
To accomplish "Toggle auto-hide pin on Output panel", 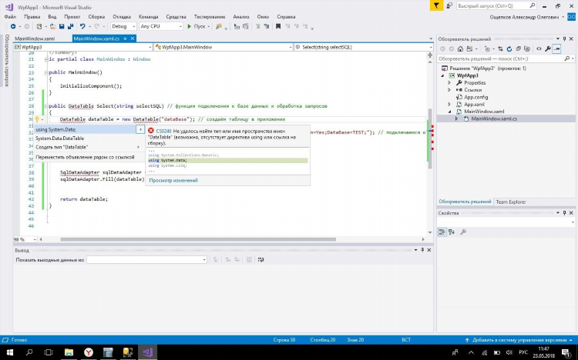I will tap(422, 250).
